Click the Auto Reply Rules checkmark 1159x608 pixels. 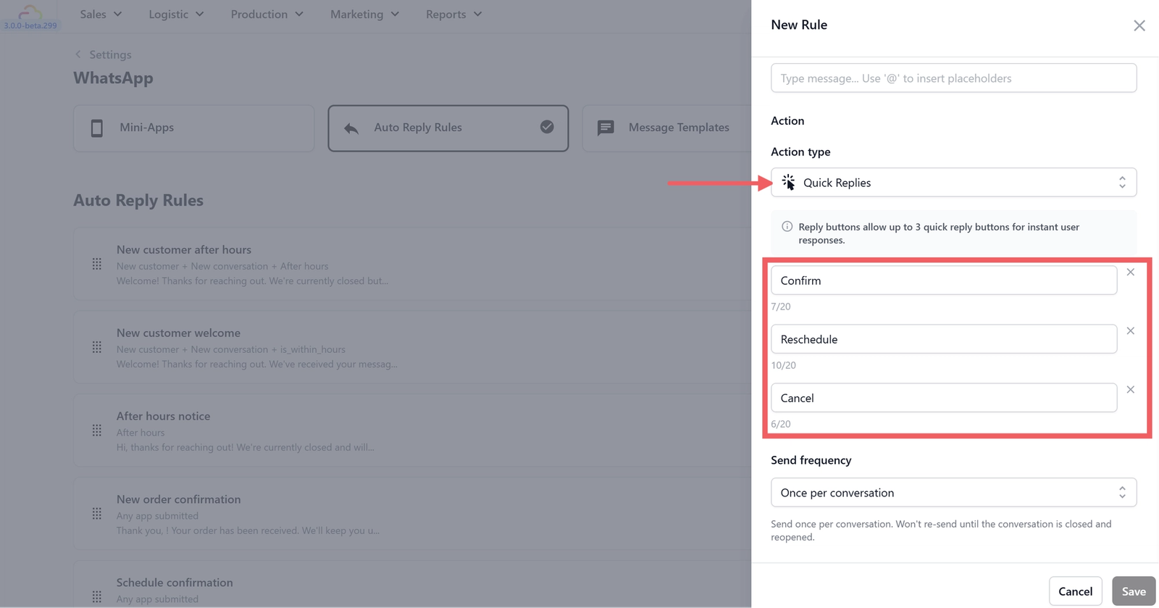coord(547,127)
